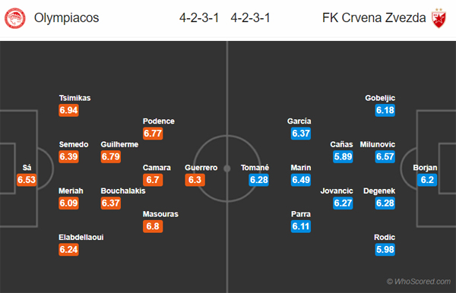
Task: Click the WhoScored.com watermark
Action: (419, 282)
